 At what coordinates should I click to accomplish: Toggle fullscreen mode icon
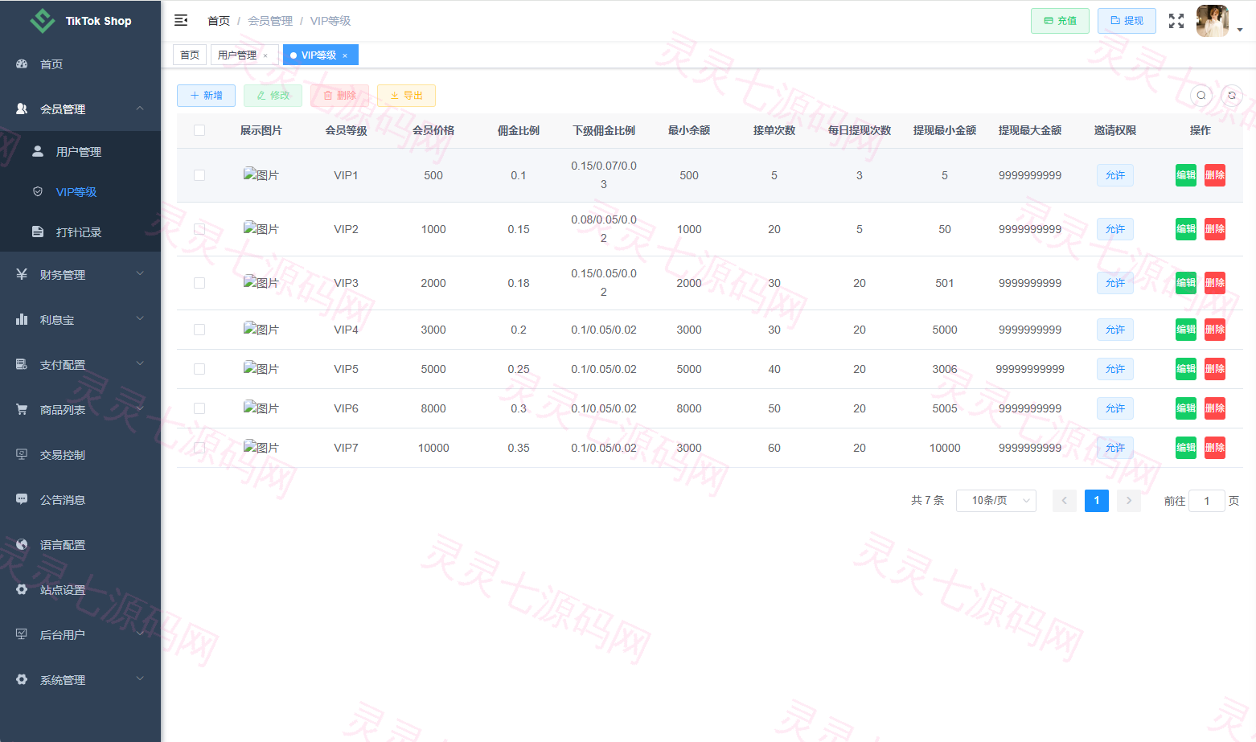point(1176,21)
